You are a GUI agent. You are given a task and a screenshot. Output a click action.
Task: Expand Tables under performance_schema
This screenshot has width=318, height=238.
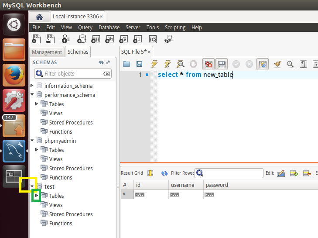37,104
